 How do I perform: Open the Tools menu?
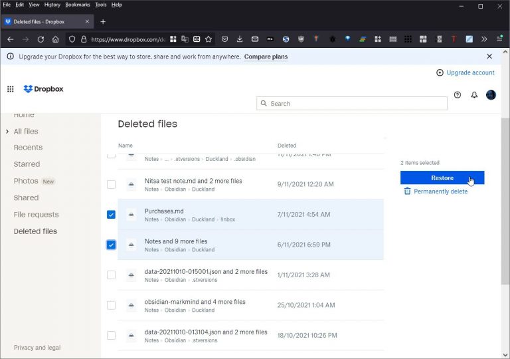pos(100,5)
